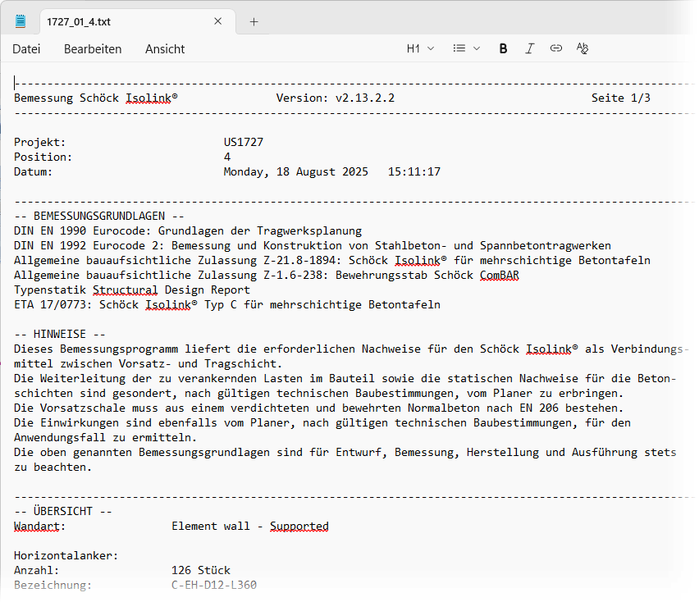The width and height of the screenshot is (699, 602).
Task: Place cursor on project number US1727
Action: tap(244, 143)
